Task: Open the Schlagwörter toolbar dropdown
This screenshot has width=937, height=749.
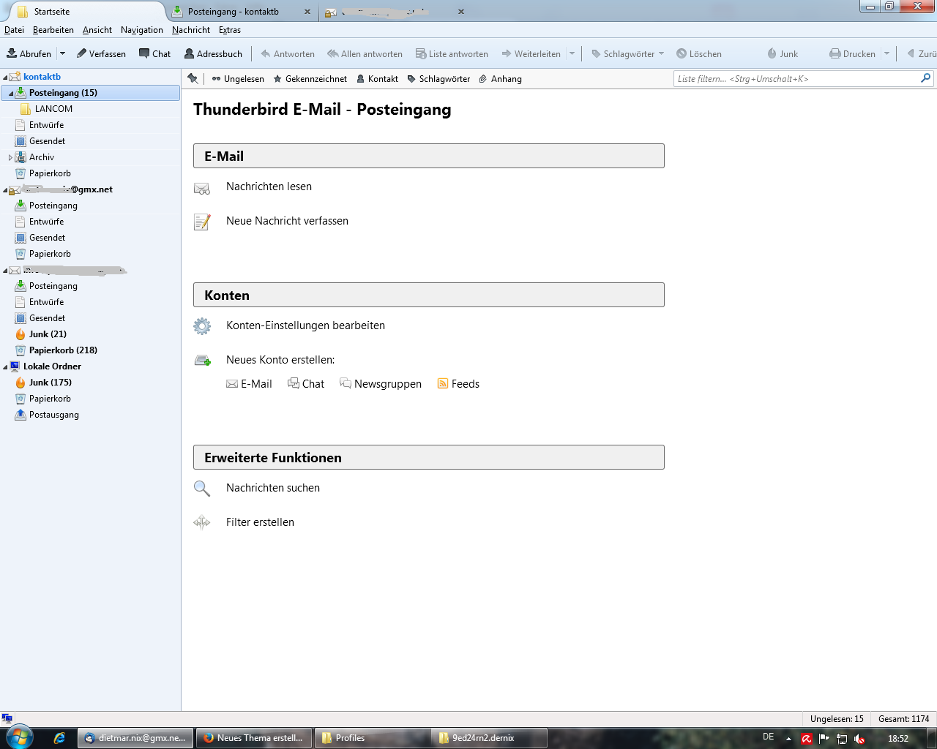Action: (x=628, y=53)
